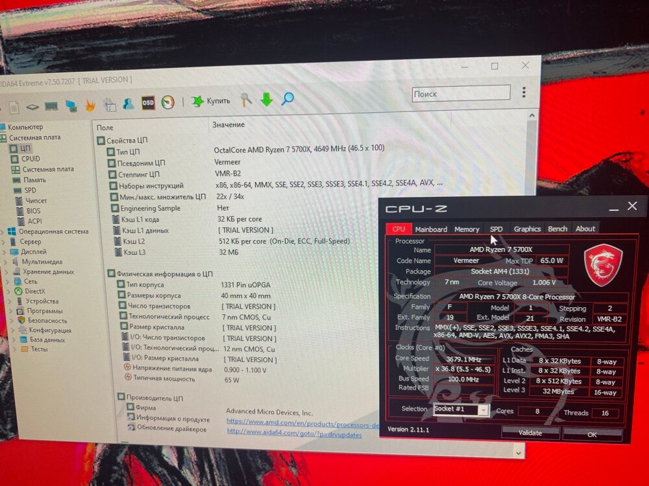Click the Validate button in CPU-Z
Viewport: 649px width, 486px height.
pos(530,433)
